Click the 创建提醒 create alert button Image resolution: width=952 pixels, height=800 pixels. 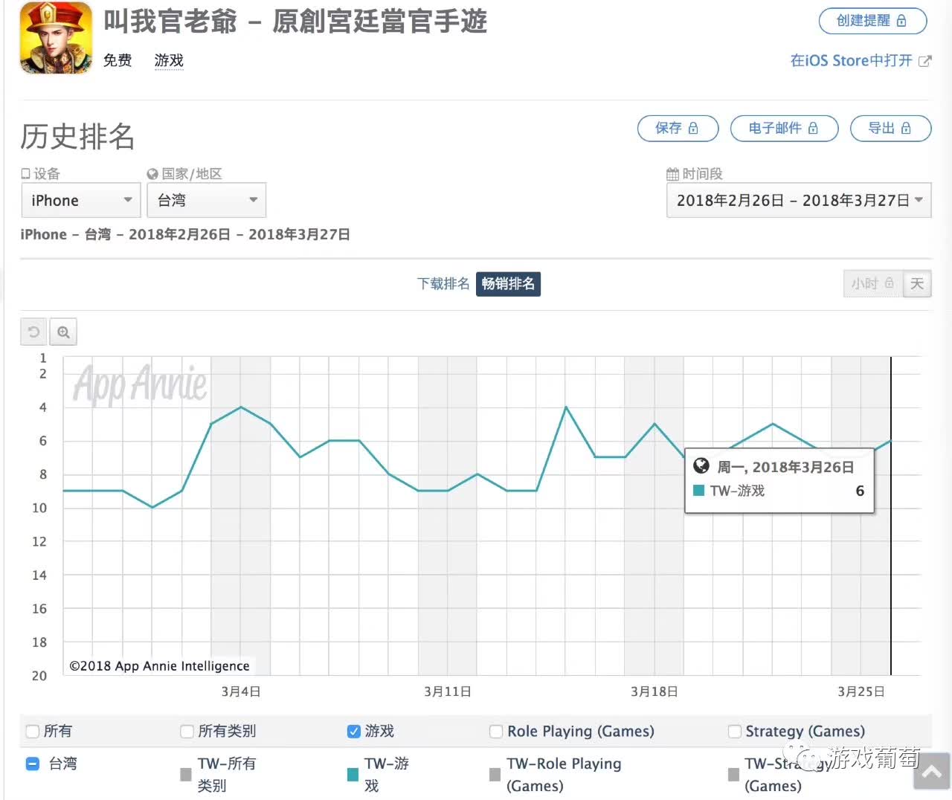click(x=872, y=21)
